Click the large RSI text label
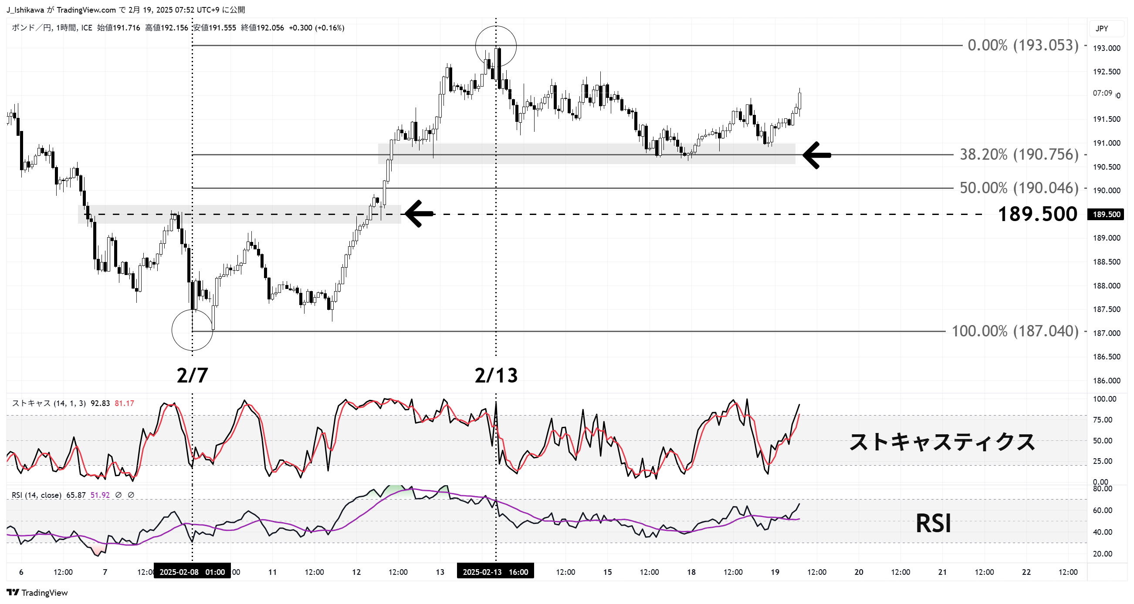 [x=933, y=523]
